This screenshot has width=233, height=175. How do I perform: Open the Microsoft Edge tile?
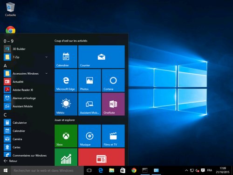tap(66, 80)
